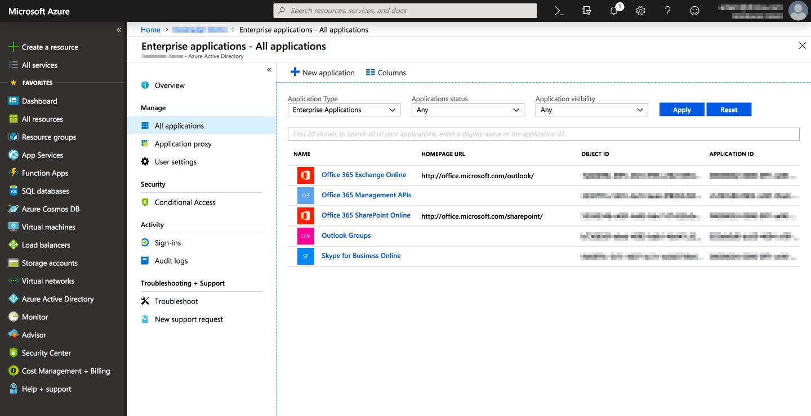This screenshot has width=811, height=416.
Task: Focus the applications search box
Action: coord(543,134)
